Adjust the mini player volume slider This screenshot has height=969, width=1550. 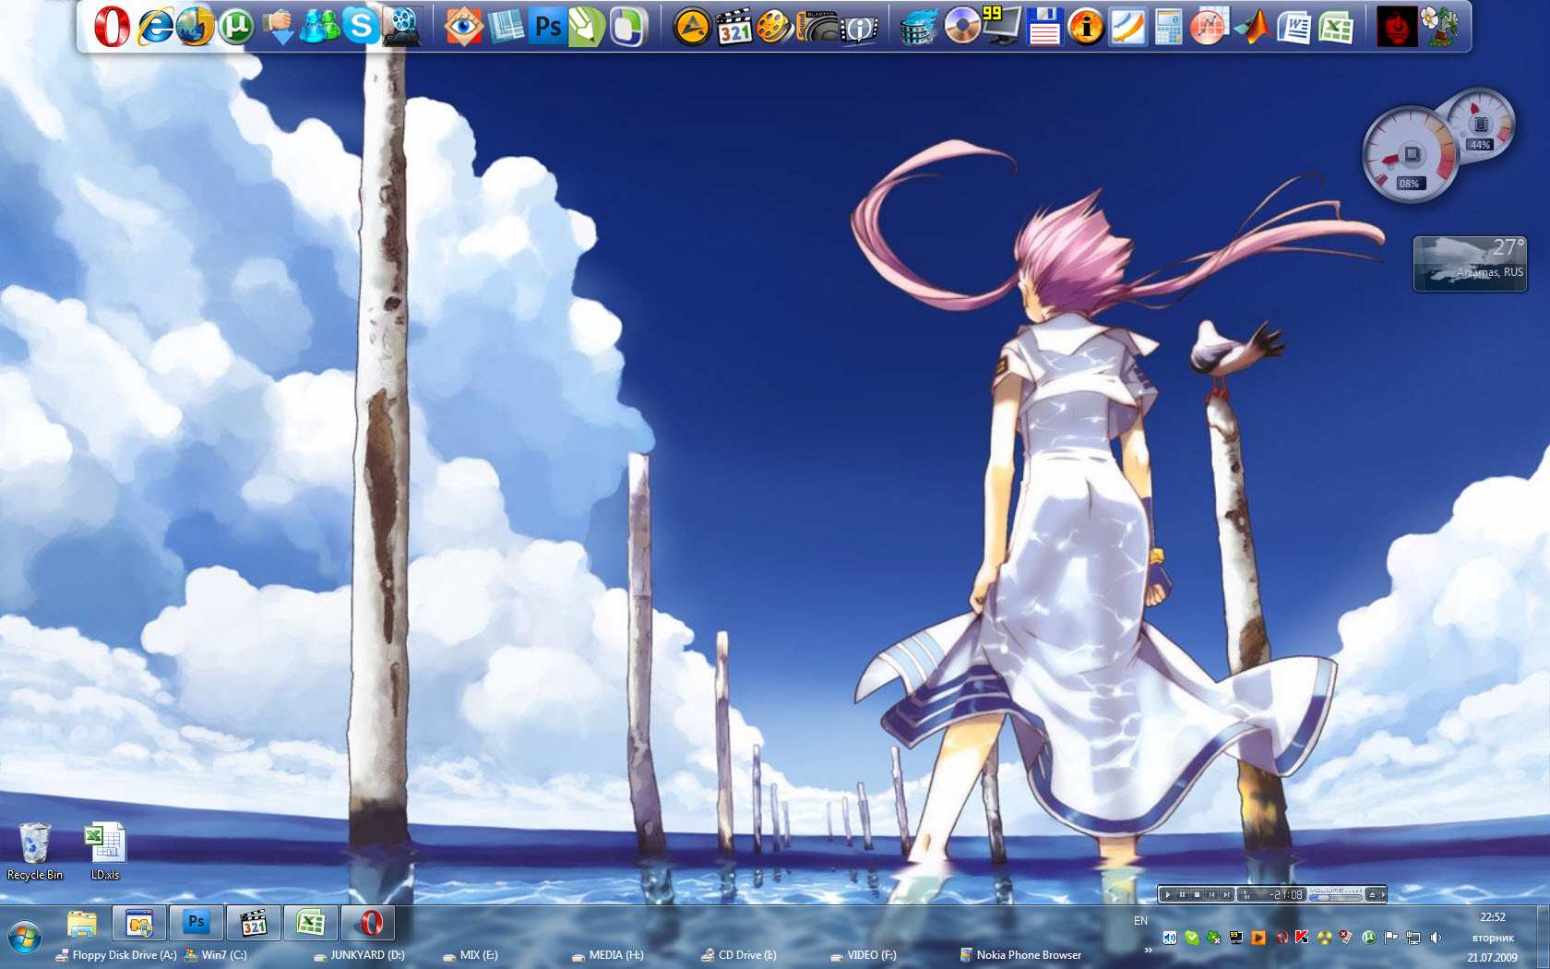pos(1336,896)
